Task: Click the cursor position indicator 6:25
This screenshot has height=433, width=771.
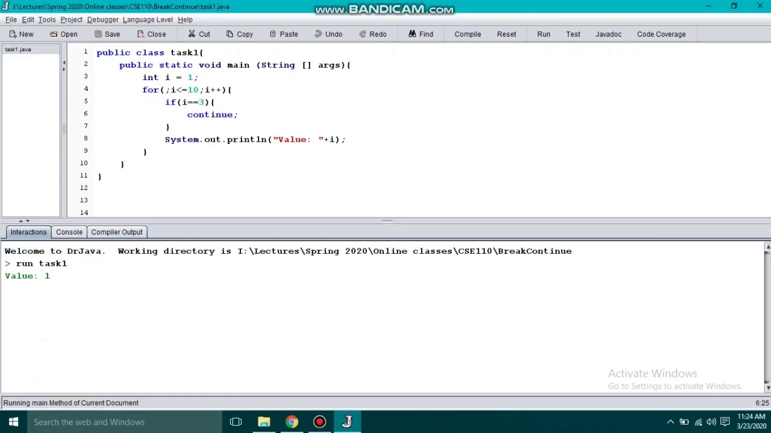Action: coord(762,403)
